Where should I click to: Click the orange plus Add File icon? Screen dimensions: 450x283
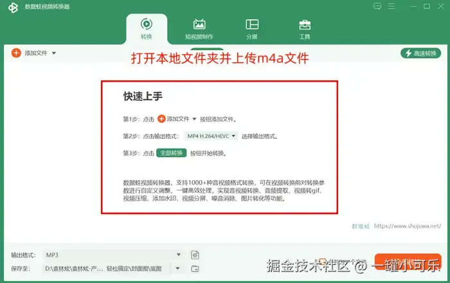(x=16, y=53)
